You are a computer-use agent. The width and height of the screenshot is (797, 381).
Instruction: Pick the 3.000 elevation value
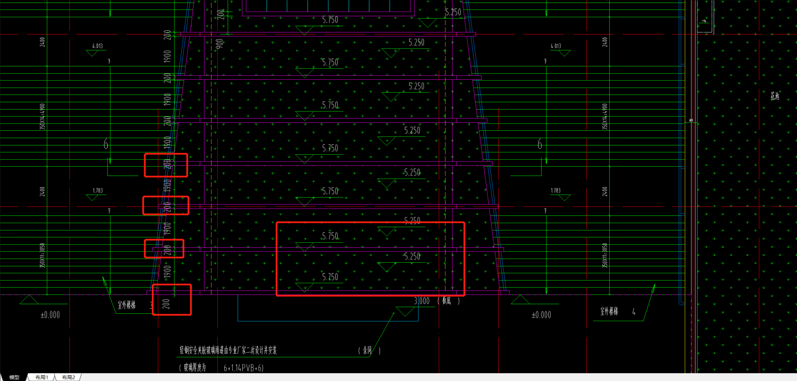coord(422,301)
